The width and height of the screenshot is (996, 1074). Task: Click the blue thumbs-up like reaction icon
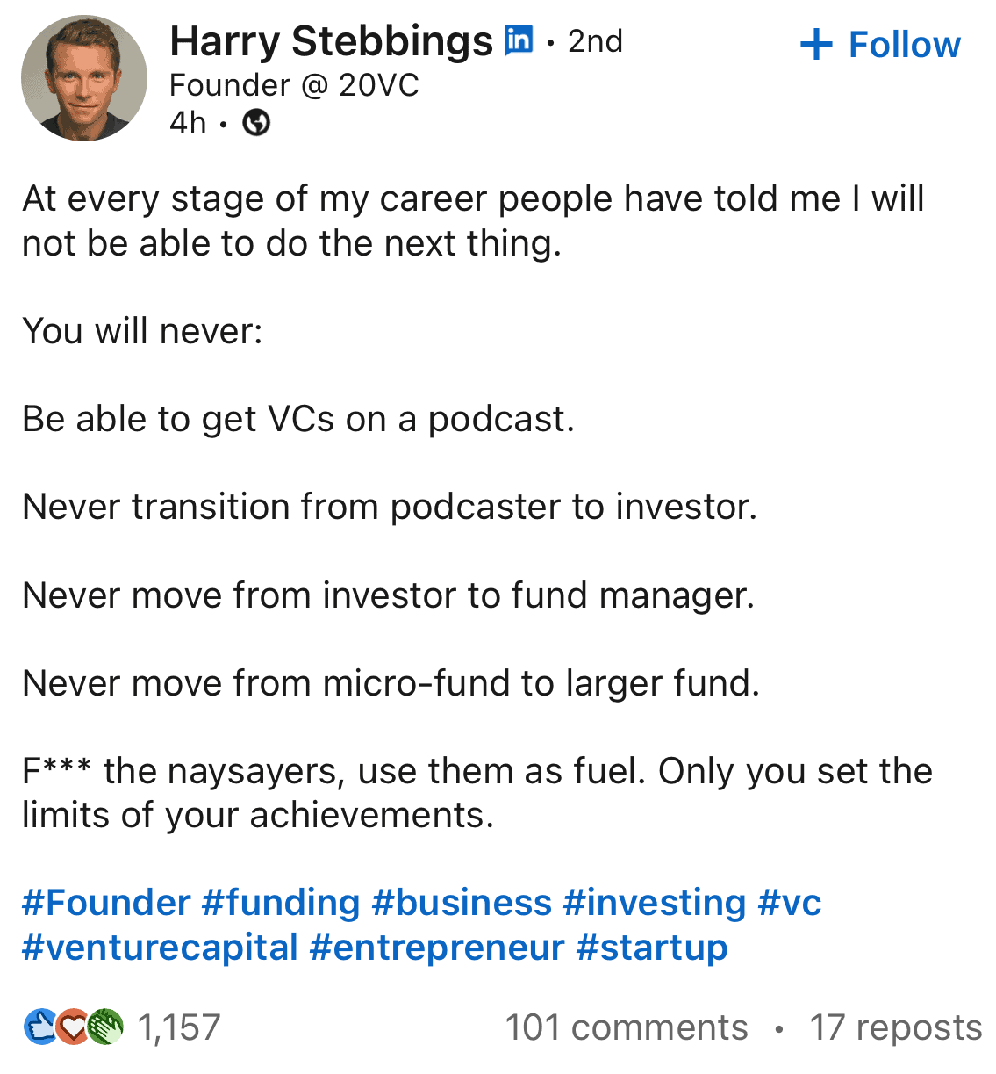39,1027
